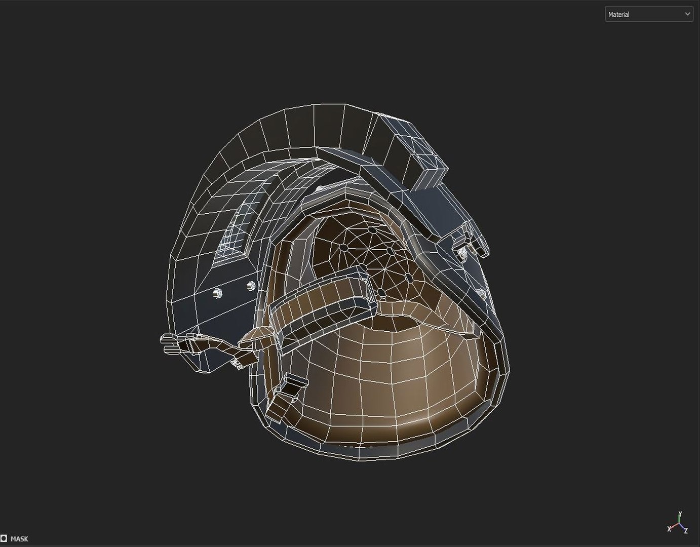The width and height of the screenshot is (700, 547).
Task: Click the MASK icon in the bottom corner
Action: pos(4,539)
